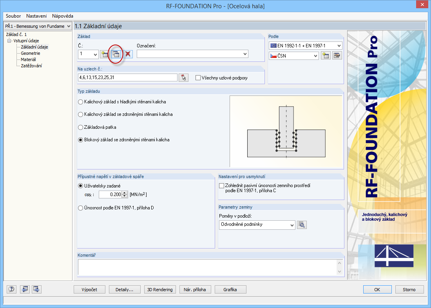Select Základ č. 1 tree root
The image size is (431, 308).
(16, 34)
